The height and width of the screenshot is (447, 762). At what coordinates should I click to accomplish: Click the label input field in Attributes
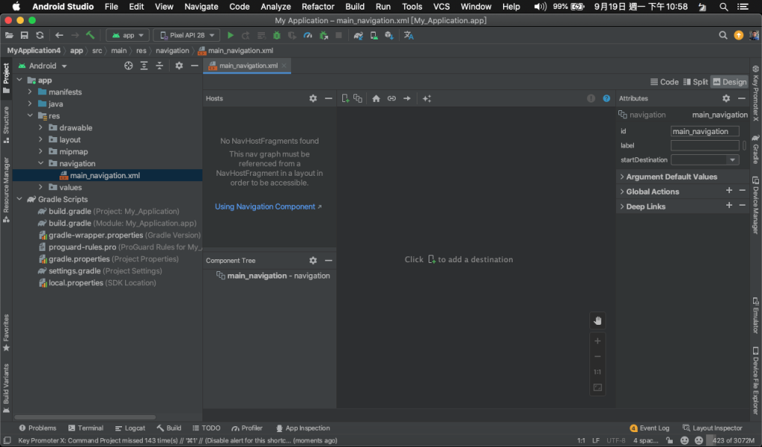704,146
